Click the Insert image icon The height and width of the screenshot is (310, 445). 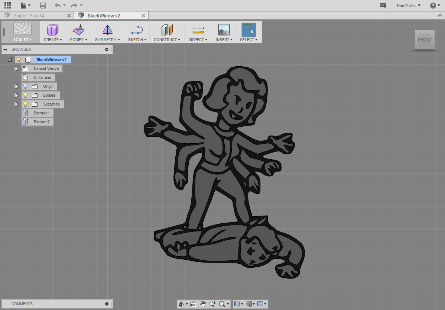click(224, 30)
